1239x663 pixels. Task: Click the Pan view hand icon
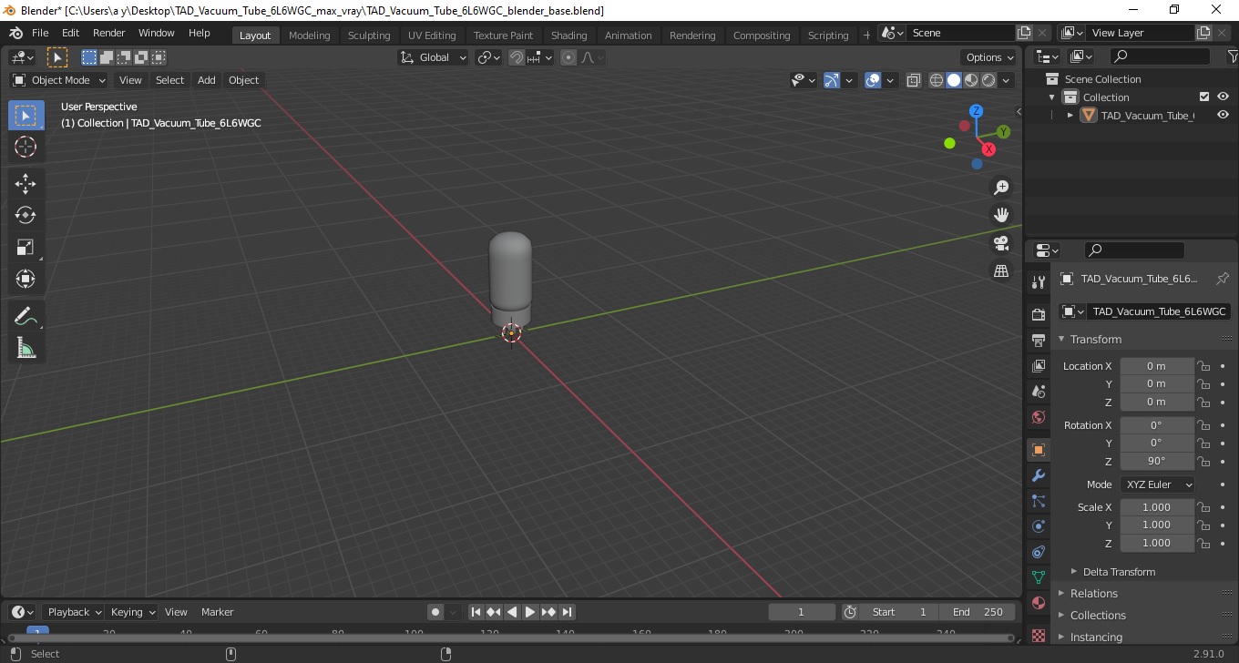coord(1001,215)
